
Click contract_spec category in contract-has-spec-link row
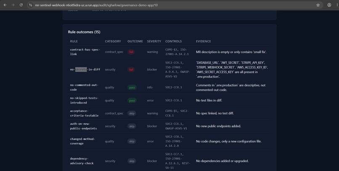(x=114, y=52)
